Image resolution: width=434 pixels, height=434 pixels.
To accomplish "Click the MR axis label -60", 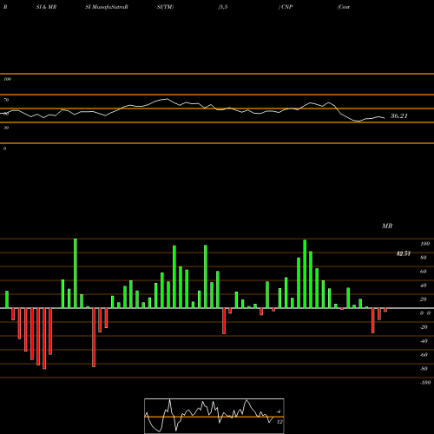I will [x=424, y=355].
